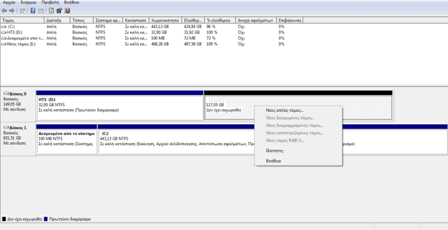Sort by the Ανοχή σφαλμάτων column header

(256, 20)
